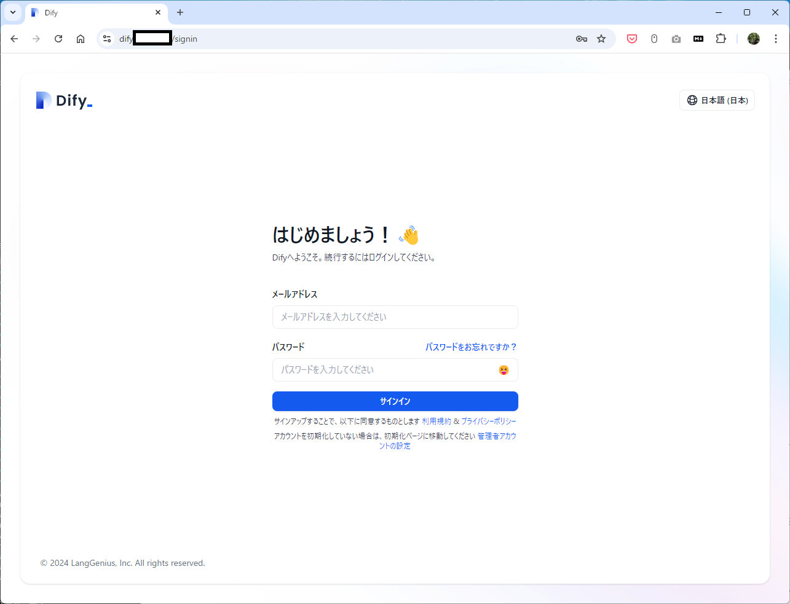Close the Dify tab

point(158,12)
